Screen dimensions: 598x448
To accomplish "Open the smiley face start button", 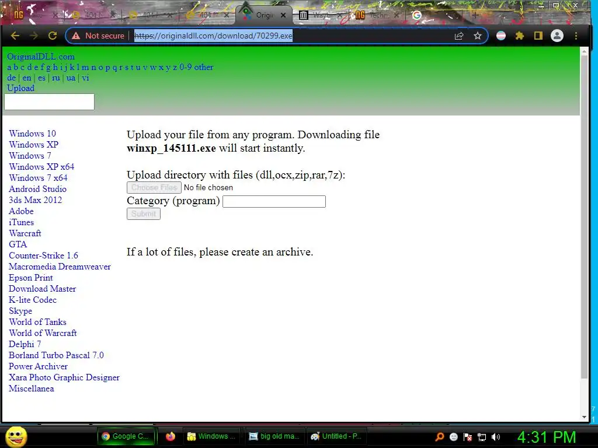I will [x=16, y=436].
